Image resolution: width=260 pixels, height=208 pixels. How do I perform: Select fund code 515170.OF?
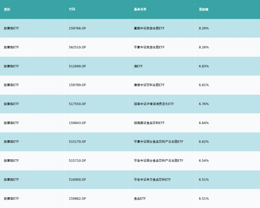[x=77, y=142]
